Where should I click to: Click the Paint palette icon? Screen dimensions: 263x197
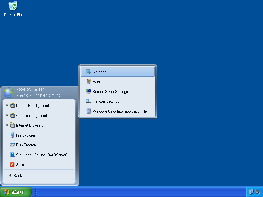(88, 82)
